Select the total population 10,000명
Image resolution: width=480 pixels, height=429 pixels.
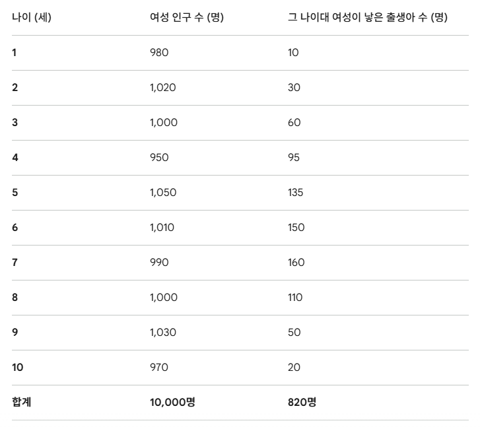(172, 402)
